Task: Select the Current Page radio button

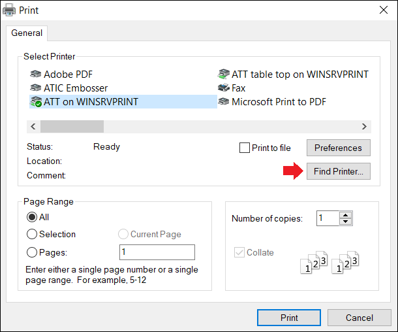Action: pos(123,234)
